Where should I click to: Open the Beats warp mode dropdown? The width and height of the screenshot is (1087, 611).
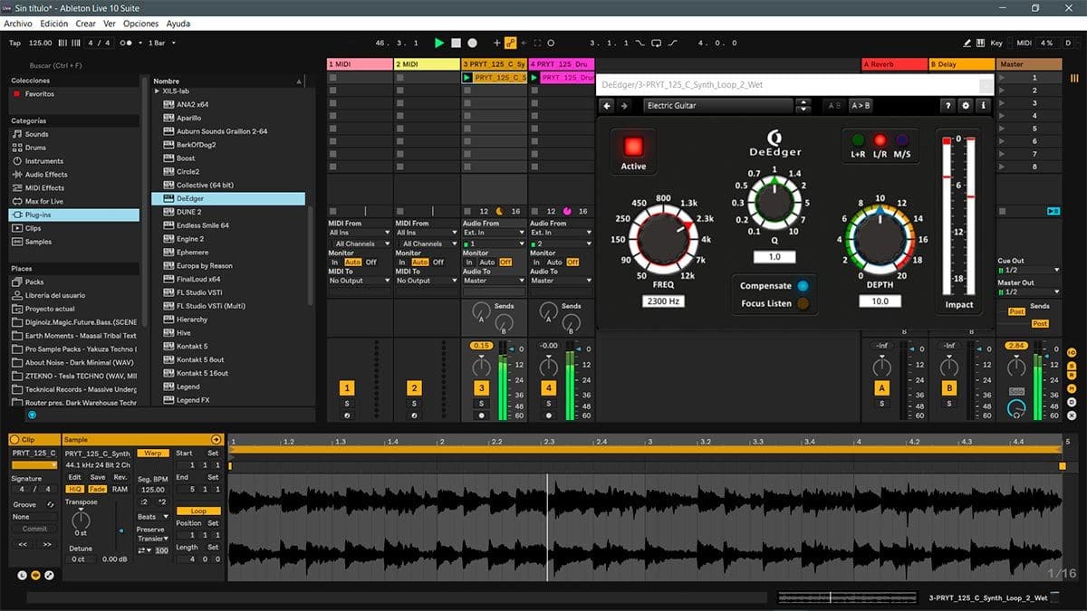pyautogui.click(x=152, y=517)
